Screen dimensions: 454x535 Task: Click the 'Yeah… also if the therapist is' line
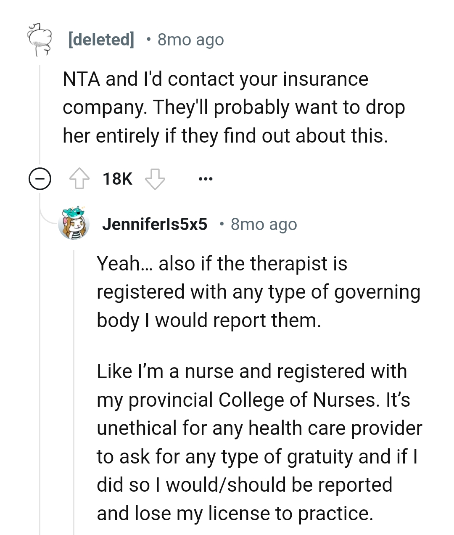(222, 264)
